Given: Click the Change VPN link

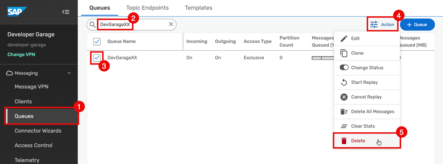Looking at the screenshot, I should (21, 54).
